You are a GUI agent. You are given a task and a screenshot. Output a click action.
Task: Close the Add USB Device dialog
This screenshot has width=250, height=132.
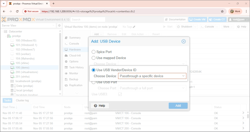tap(183, 41)
